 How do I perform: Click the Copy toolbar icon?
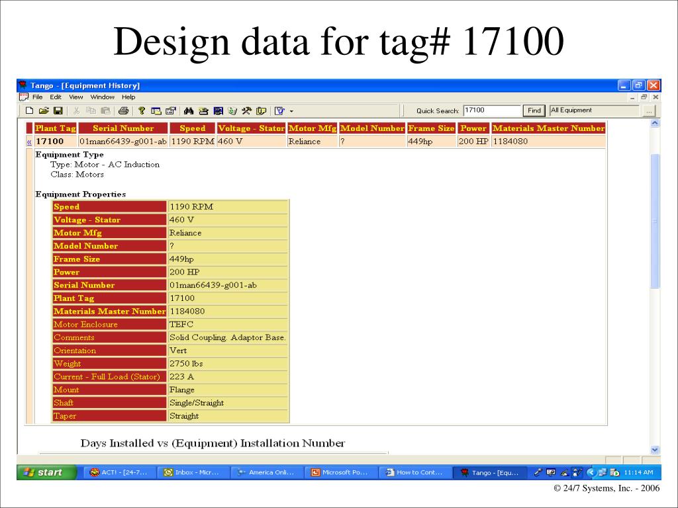91,110
